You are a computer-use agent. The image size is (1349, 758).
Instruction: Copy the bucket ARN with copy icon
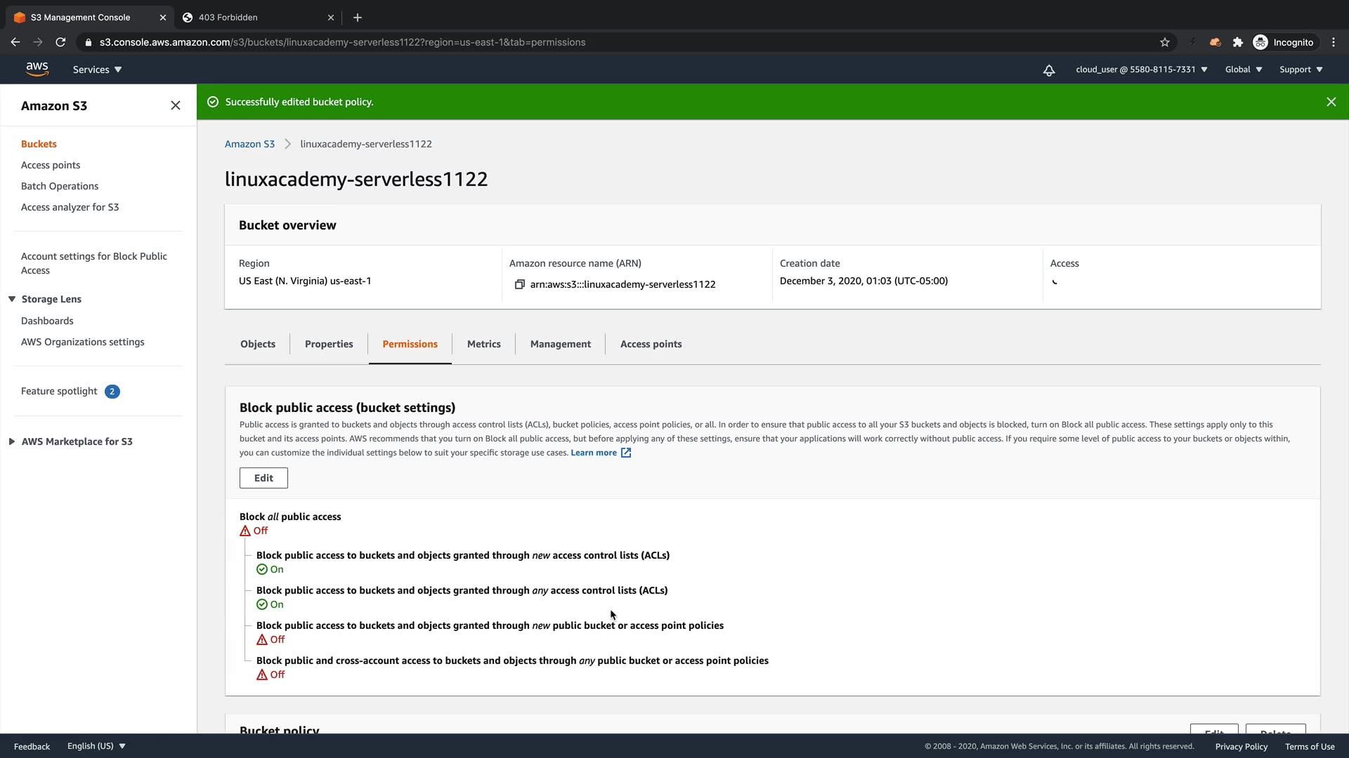tap(519, 284)
